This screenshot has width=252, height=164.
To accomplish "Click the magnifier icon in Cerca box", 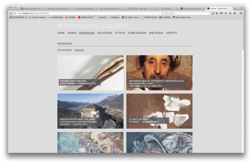I will [168, 13].
